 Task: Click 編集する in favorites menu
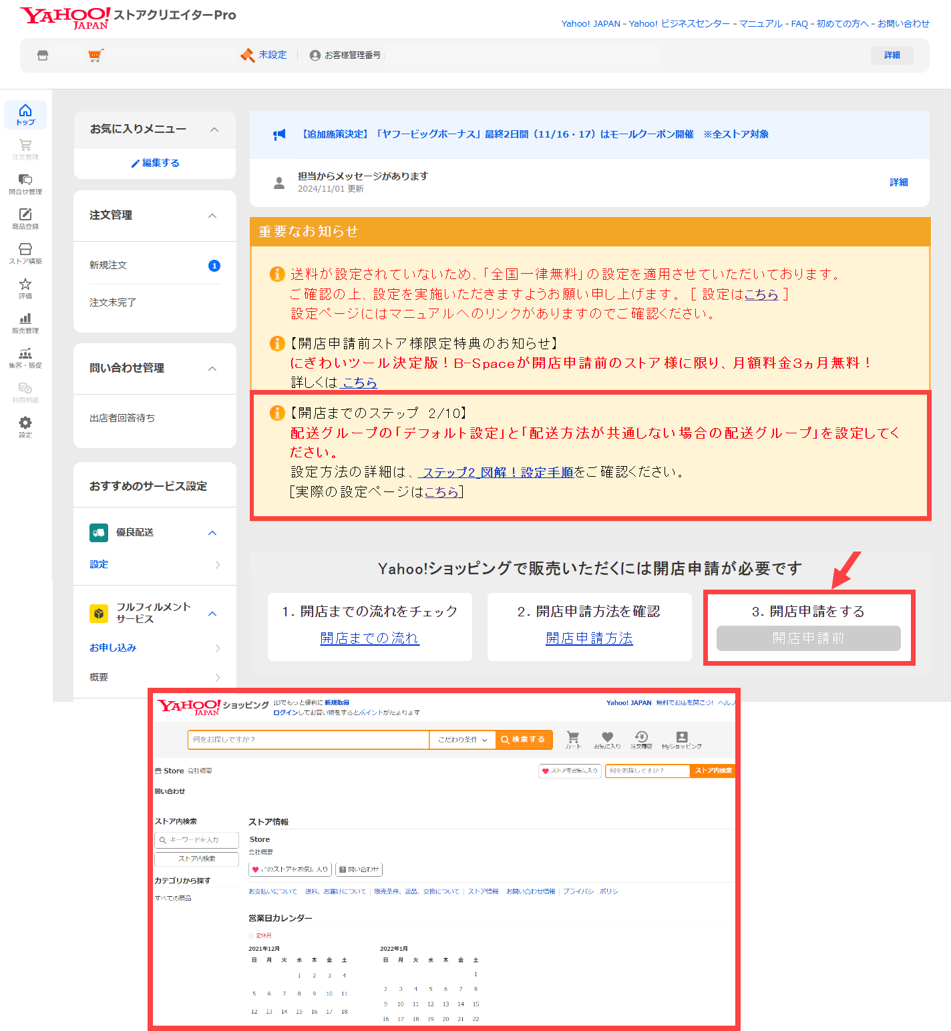coord(156,163)
